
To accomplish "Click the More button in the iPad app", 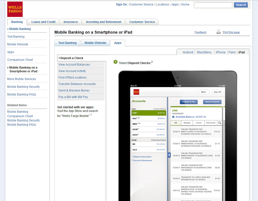I will tap(204, 92).
